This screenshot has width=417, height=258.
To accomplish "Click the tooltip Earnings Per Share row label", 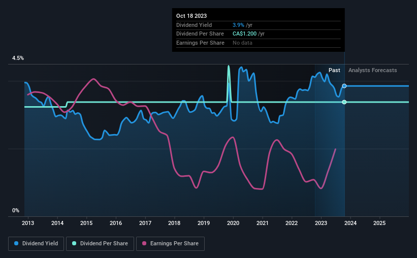I will pyautogui.click(x=200, y=43).
